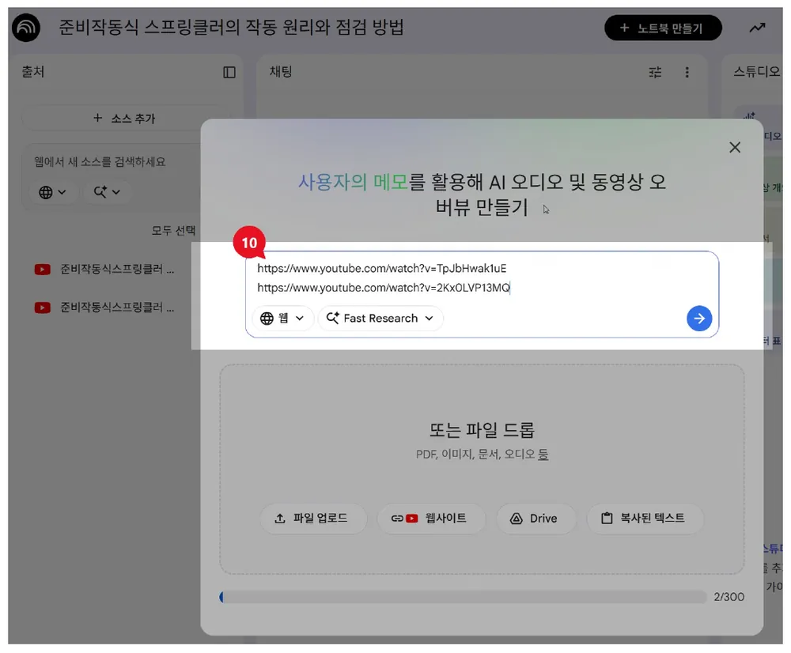Click the URL input text field
This screenshot has height=653, width=791.
point(482,277)
